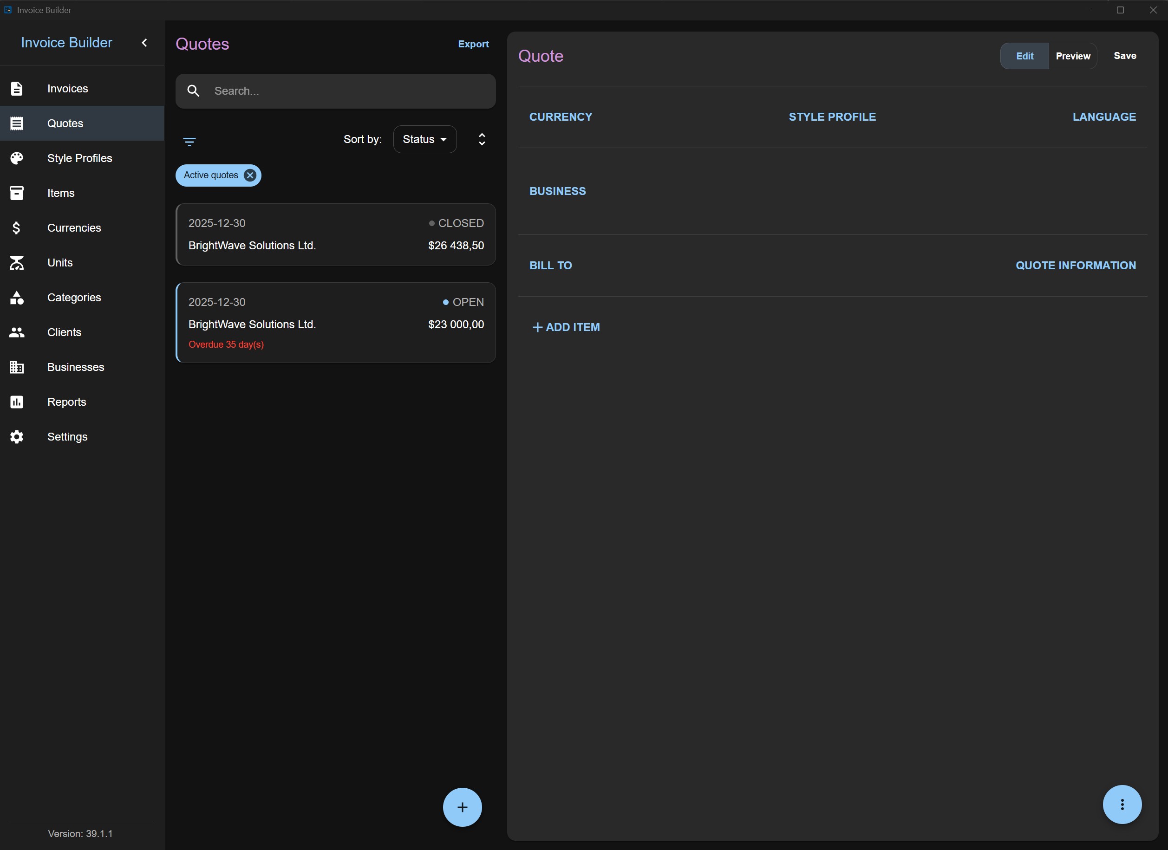Image resolution: width=1168 pixels, height=850 pixels.
Task: Open the Sort by Status dropdown
Action: point(425,139)
